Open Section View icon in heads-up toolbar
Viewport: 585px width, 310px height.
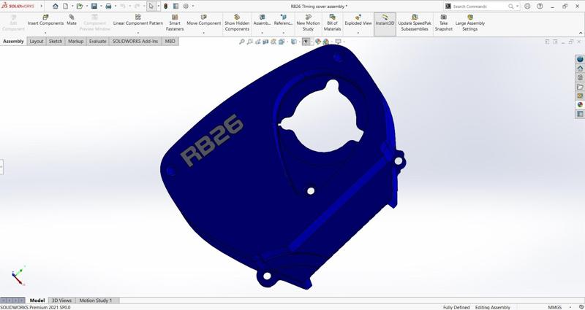coord(265,42)
